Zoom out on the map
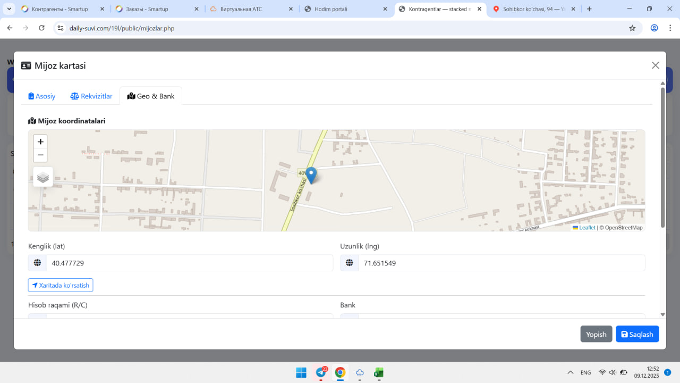This screenshot has height=383, width=680. (x=40, y=155)
